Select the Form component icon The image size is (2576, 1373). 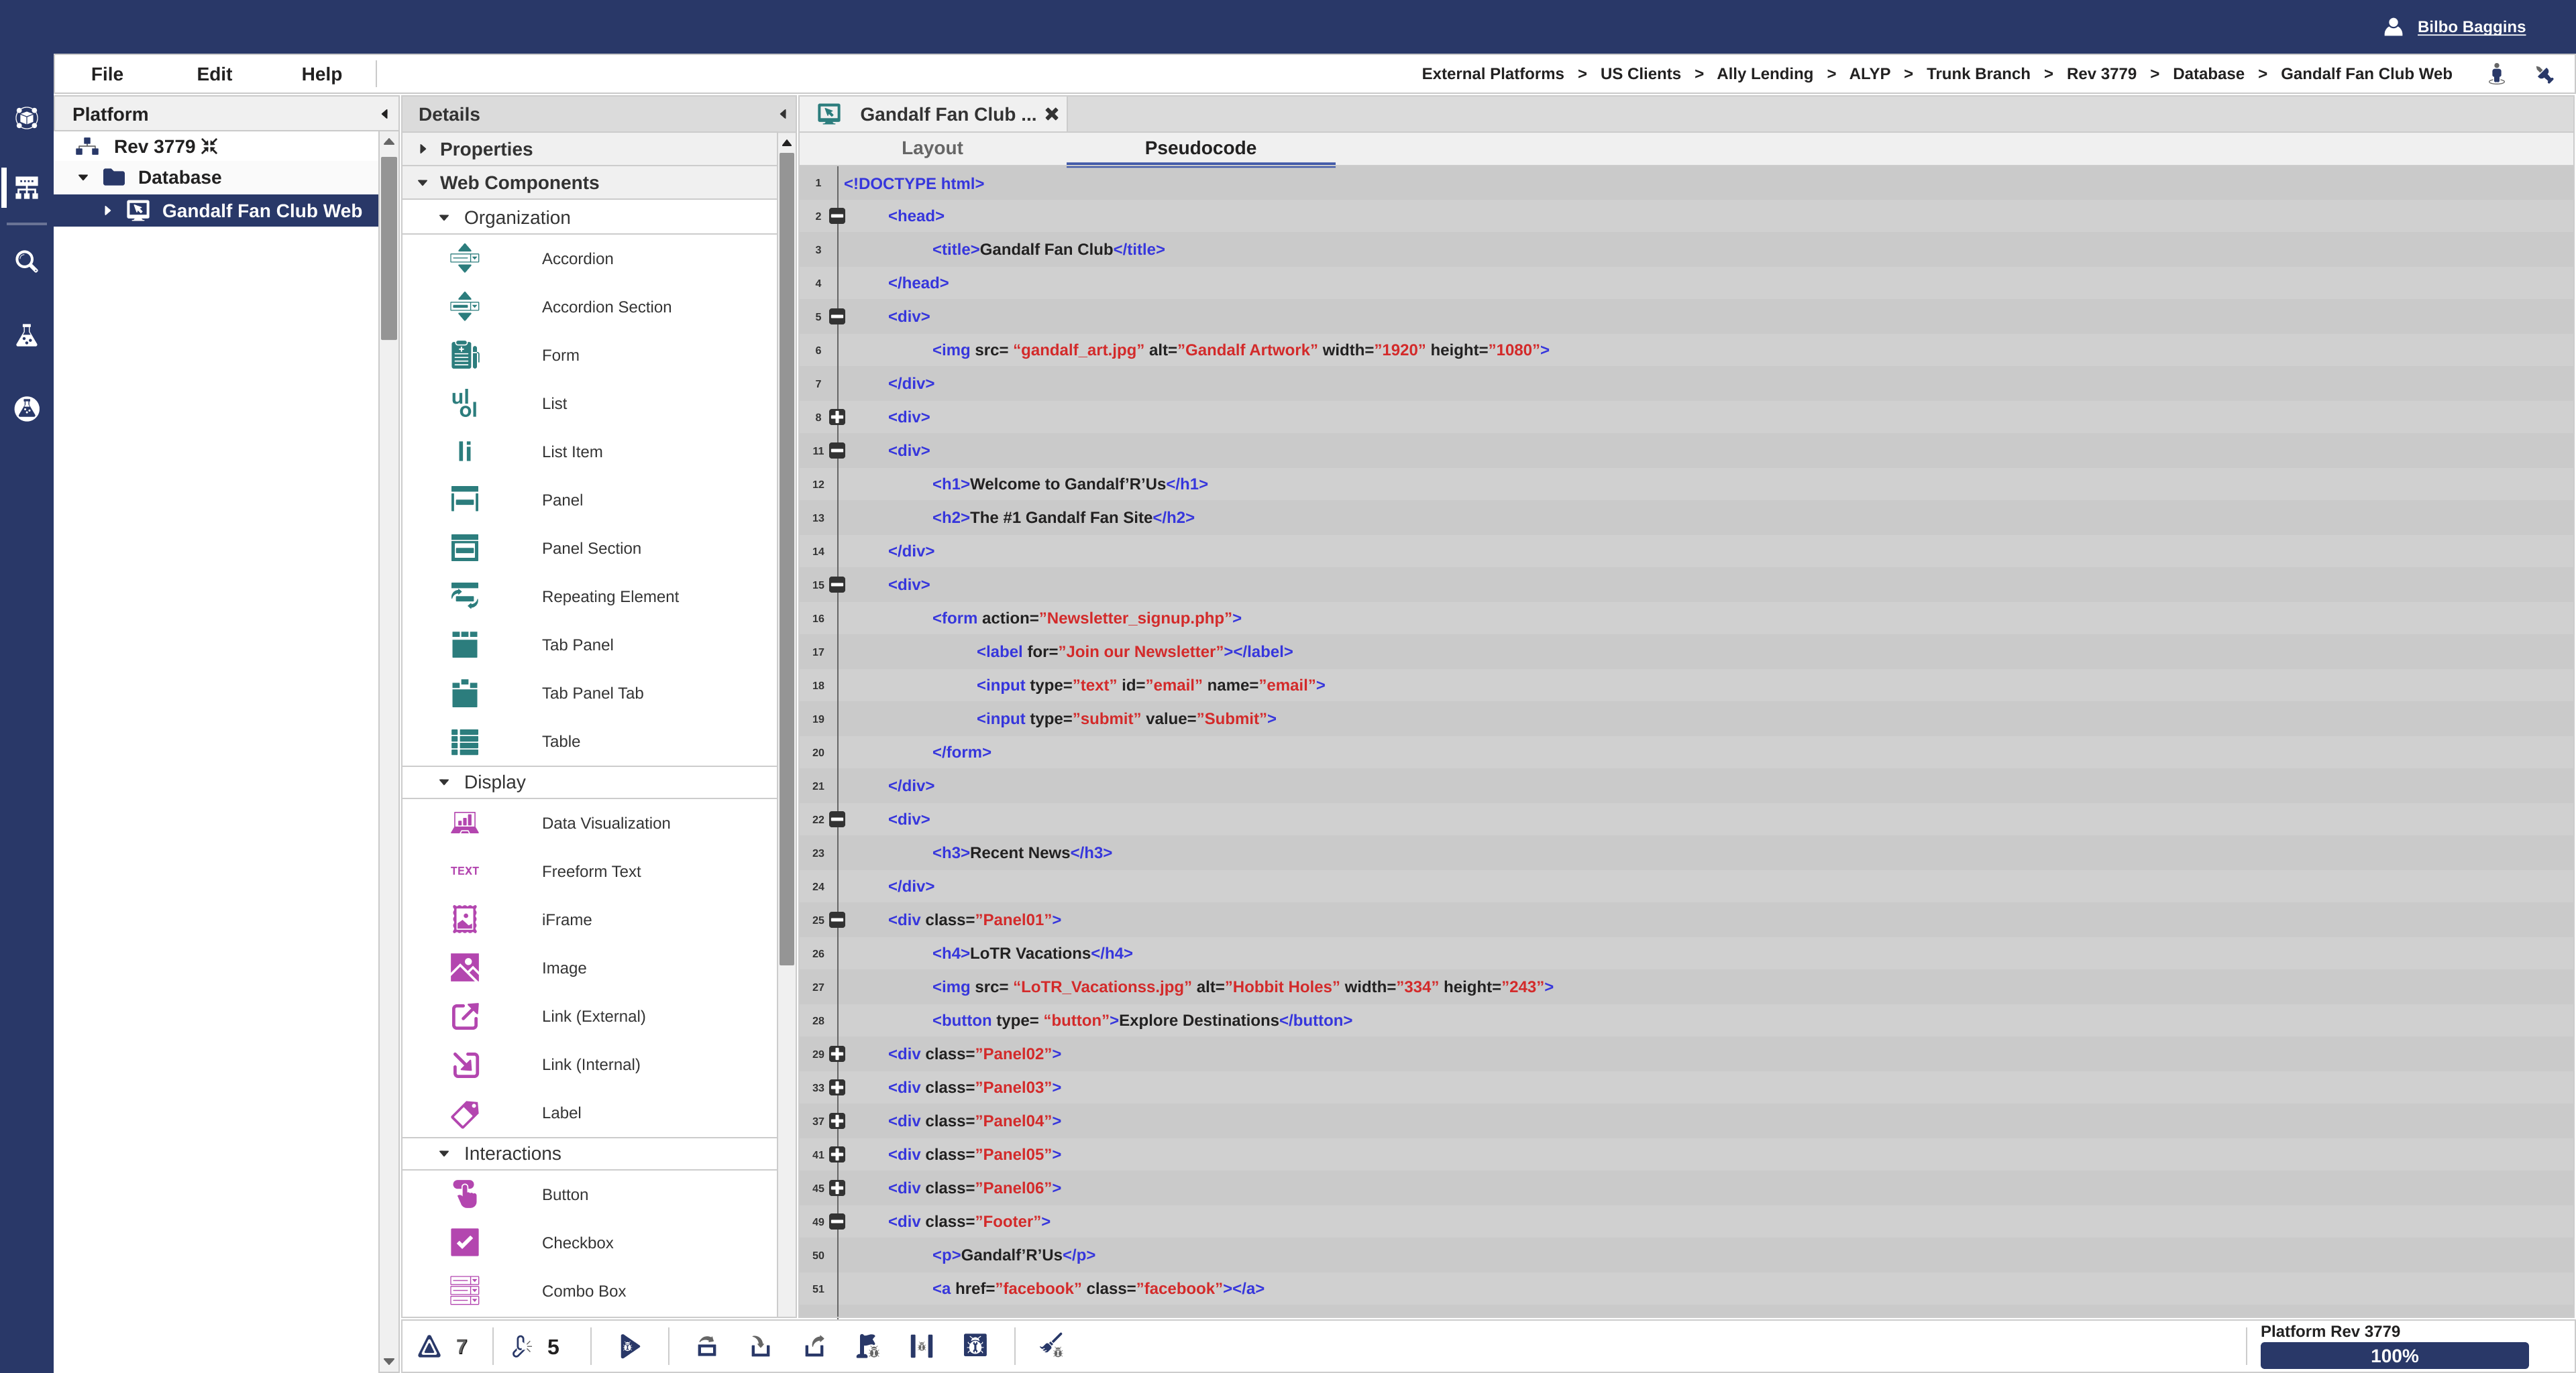[x=464, y=355]
